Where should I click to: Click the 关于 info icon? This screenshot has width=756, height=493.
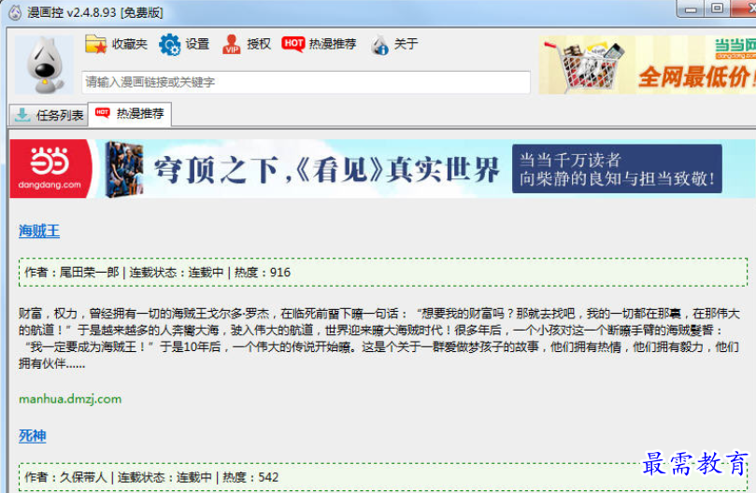(x=380, y=45)
